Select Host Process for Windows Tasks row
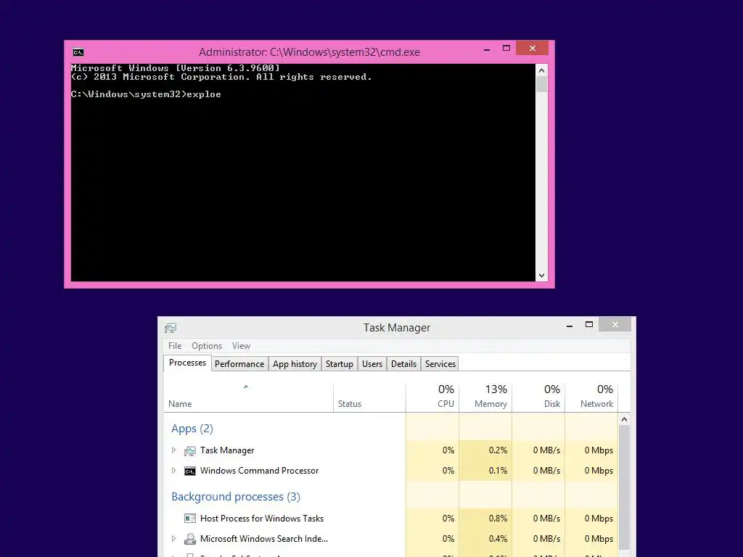Viewport: 743px width, 557px height. point(391,519)
